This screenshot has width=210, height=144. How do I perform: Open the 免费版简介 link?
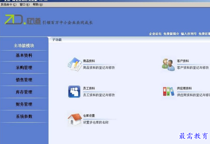click(171, 34)
